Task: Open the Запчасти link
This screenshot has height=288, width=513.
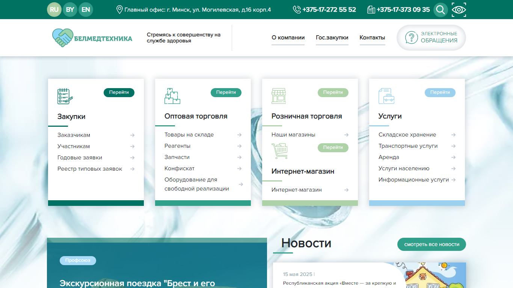Action: pyautogui.click(x=177, y=157)
